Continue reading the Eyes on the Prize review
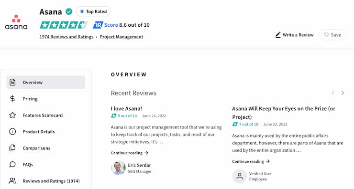 pos(251,161)
